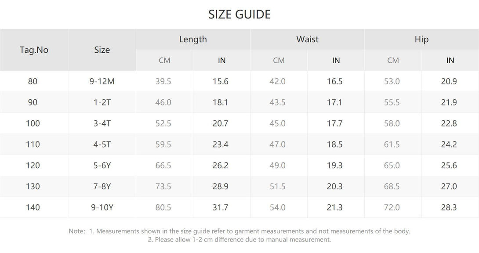Select hip value 22.8 inches
Screen dimensions: 479x253
click(x=450, y=123)
